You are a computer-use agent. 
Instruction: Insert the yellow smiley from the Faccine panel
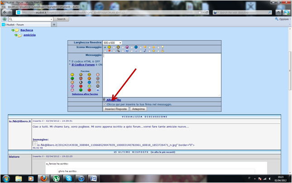pos(72,74)
